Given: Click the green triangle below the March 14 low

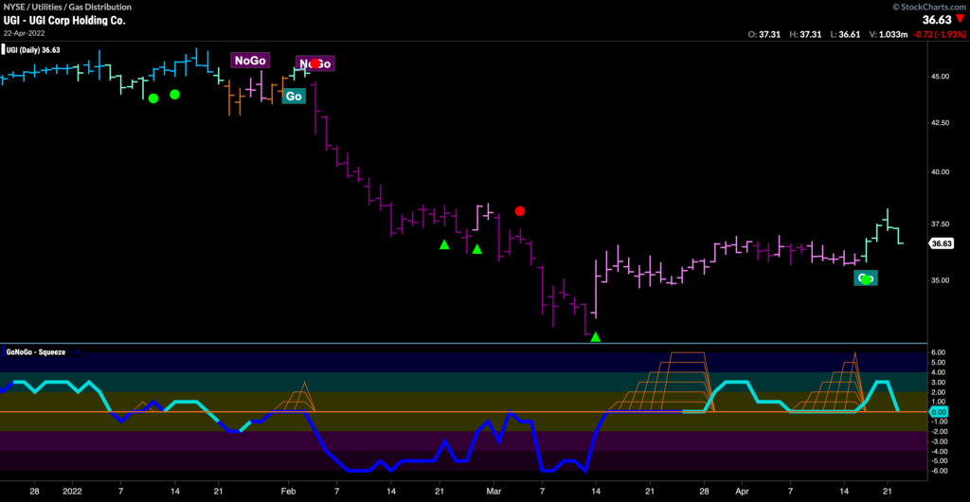Looking at the screenshot, I should tap(595, 337).
